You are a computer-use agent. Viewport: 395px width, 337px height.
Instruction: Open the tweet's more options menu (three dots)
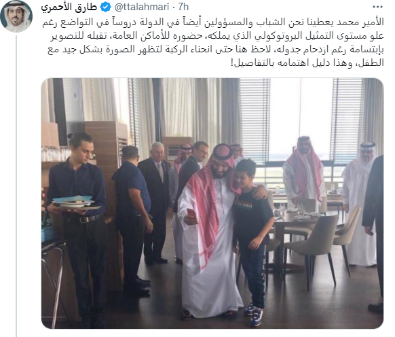tap(377, 7)
